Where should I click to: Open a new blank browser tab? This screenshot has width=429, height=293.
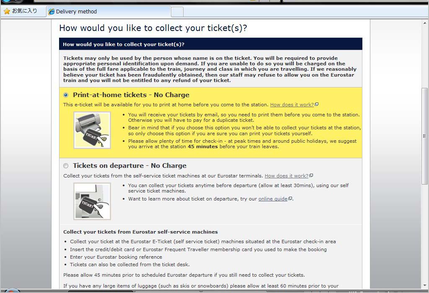point(177,12)
